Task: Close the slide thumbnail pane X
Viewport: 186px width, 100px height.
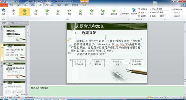Action: click(28, 23)
